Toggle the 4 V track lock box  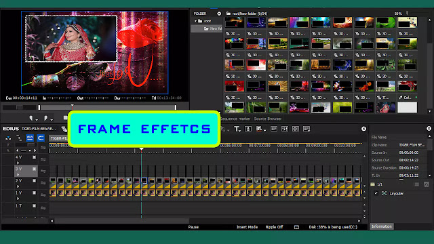tap(34, 157)
